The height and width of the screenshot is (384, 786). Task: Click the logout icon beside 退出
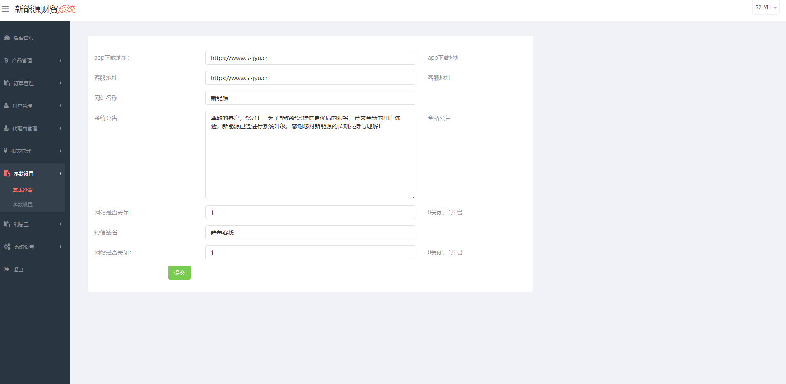pyautogui.click(x=6, y=269)
